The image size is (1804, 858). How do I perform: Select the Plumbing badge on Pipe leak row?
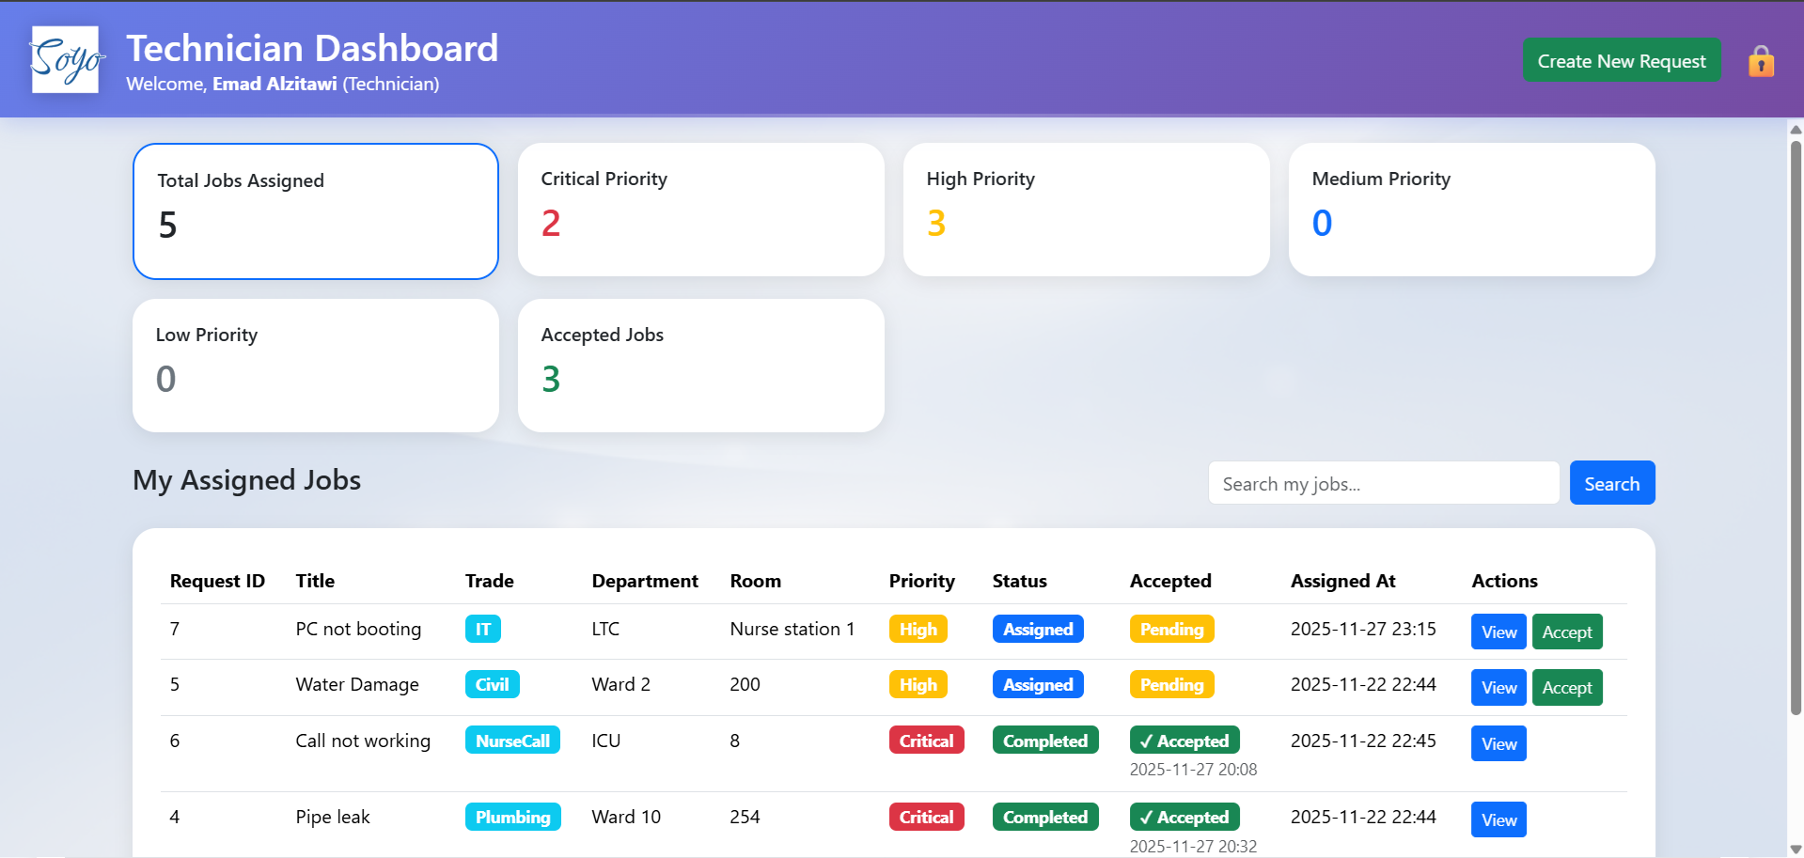coord(513,817)
